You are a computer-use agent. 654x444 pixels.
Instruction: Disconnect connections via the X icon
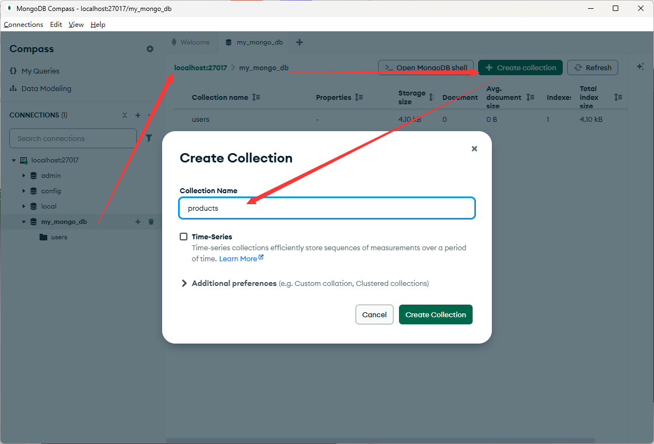125,115
